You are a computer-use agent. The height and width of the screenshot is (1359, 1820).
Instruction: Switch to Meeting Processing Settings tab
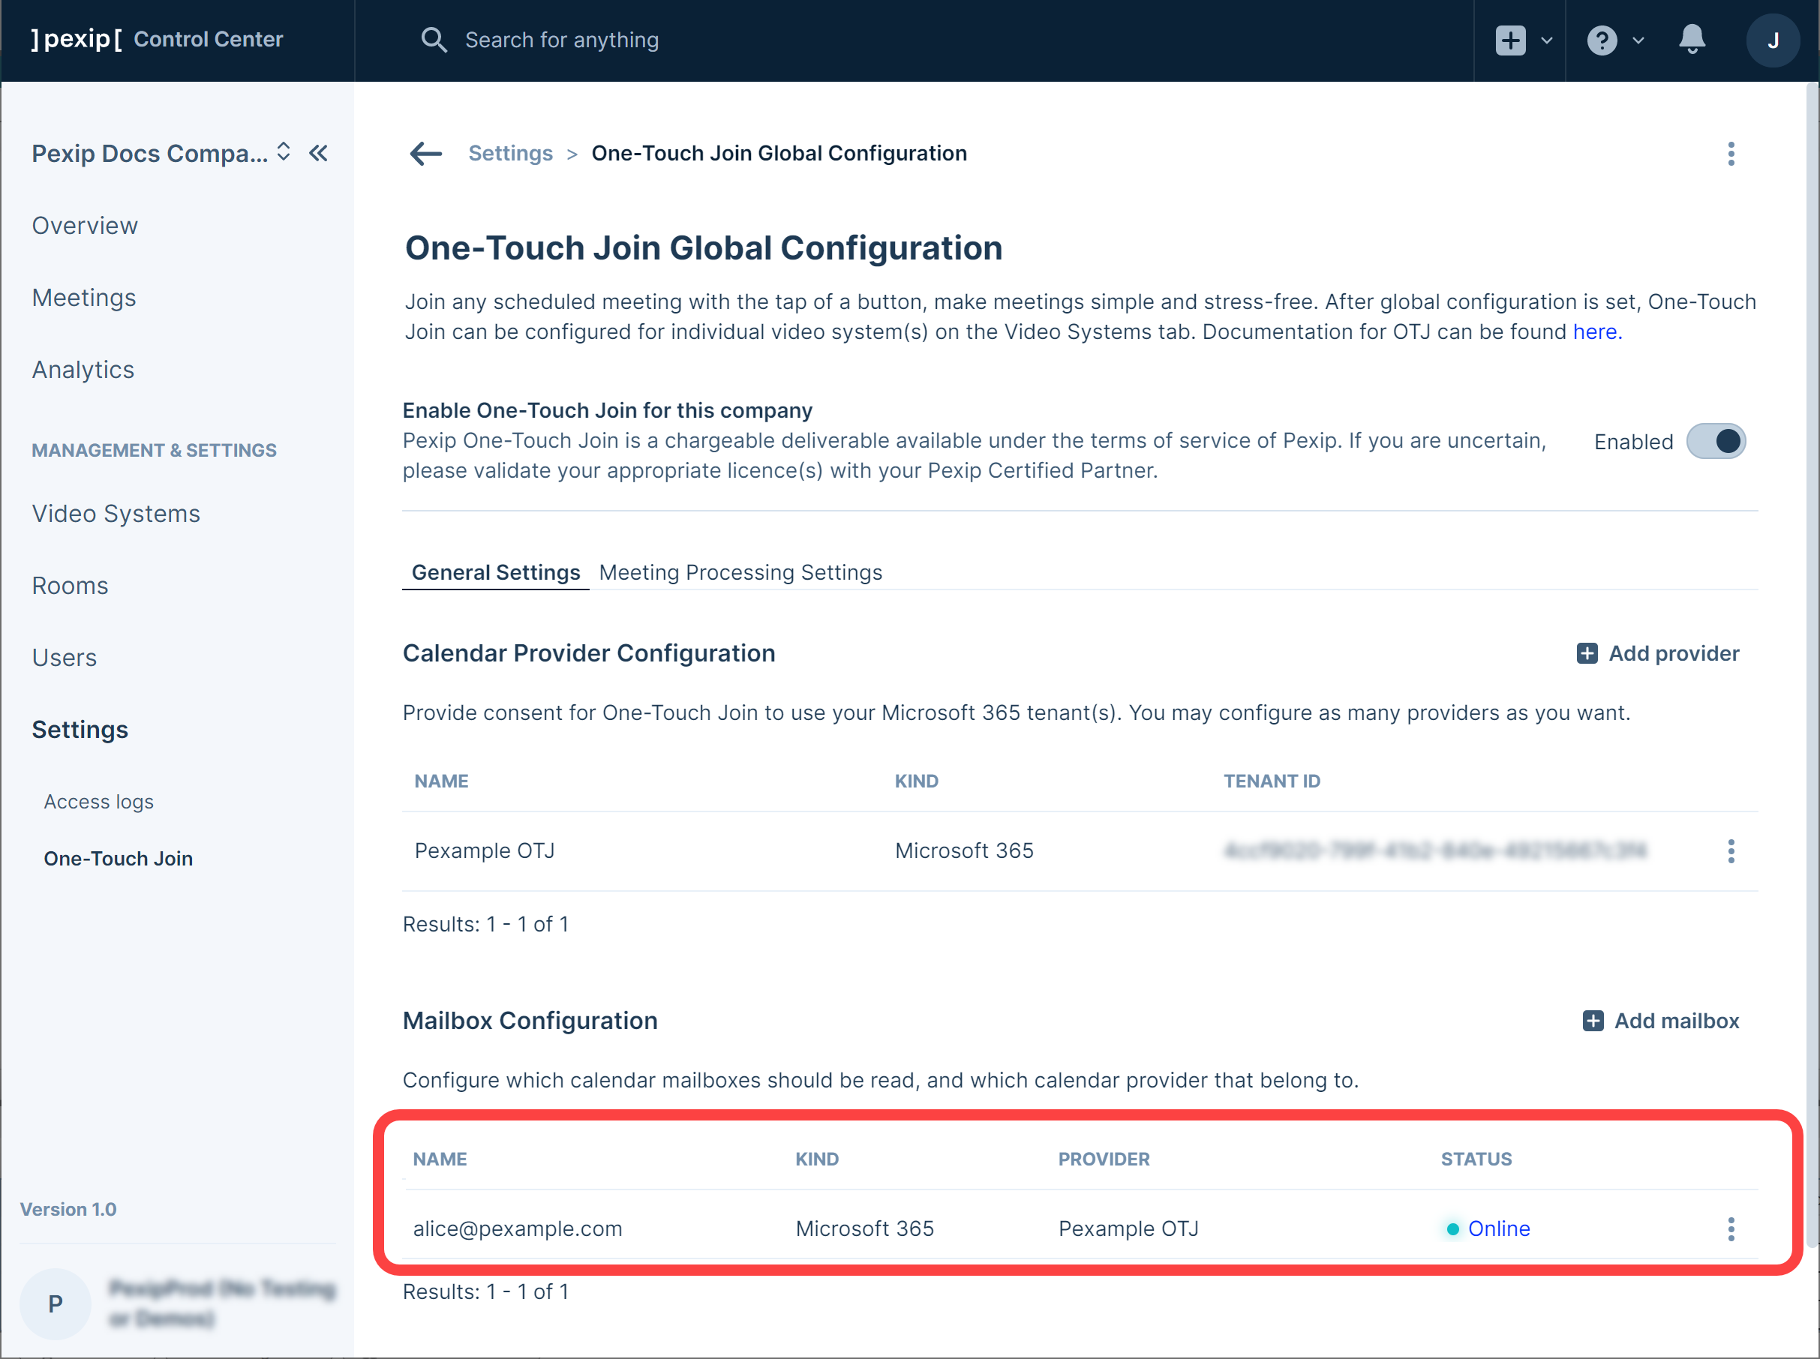(740, 572)
